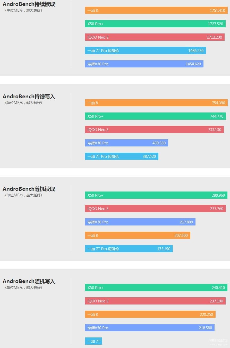Click iQOO Neo 3 bar showing 237.190
Screen dimensions: 230x348
155,301
